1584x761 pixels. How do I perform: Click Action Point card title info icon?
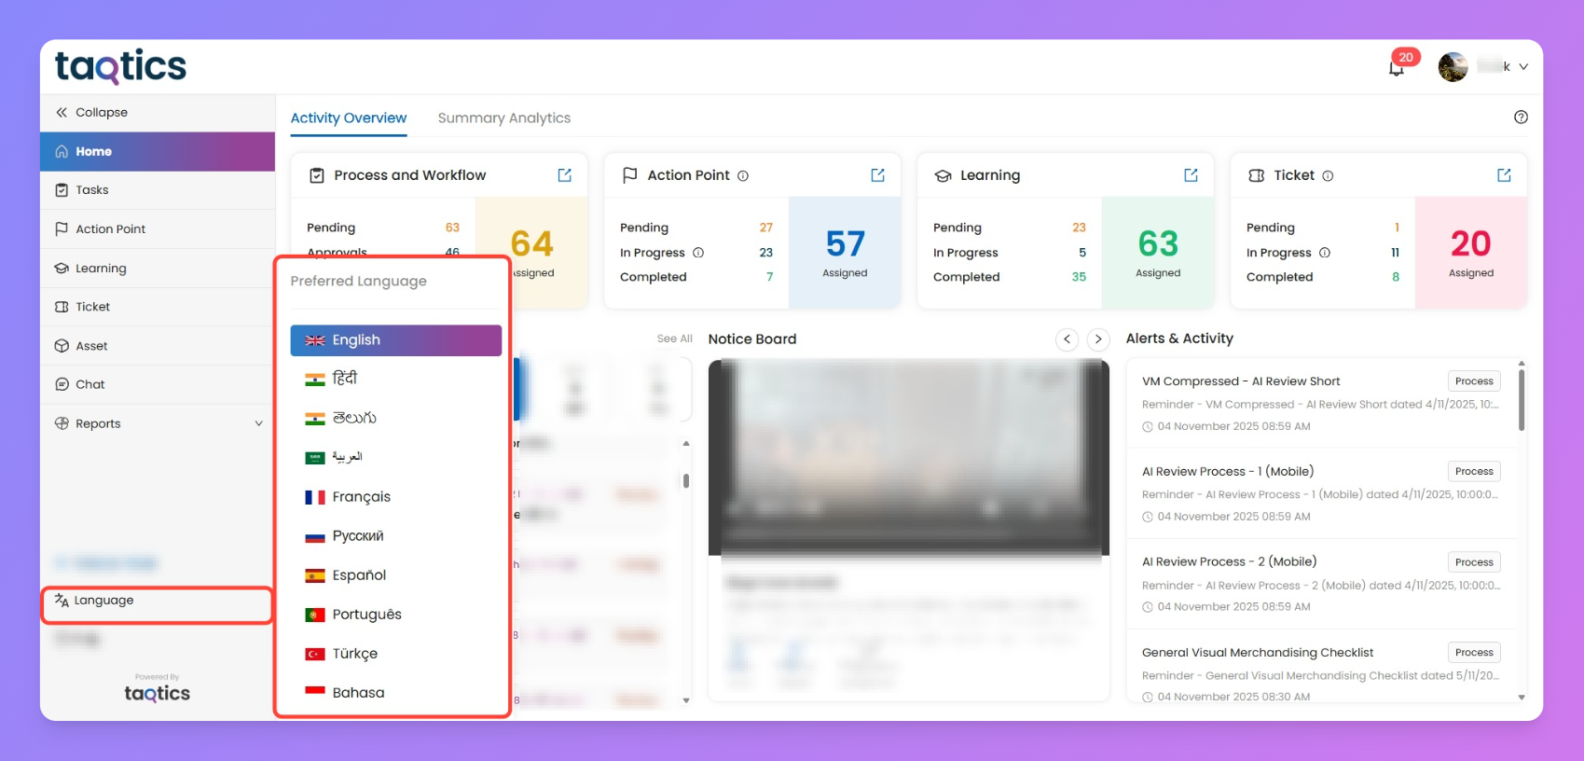pyautogui.click(x=743, y=176)
